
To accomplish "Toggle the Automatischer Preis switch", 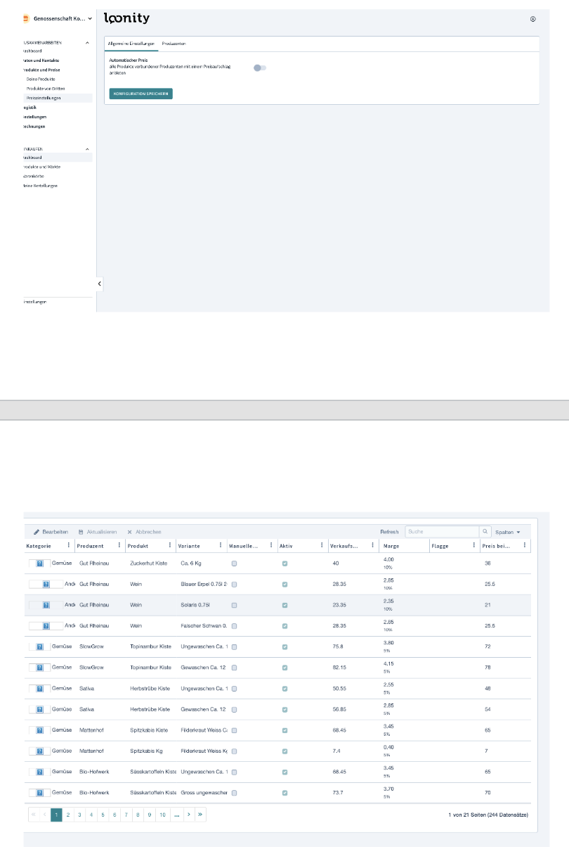I will [x=260, y=68].
